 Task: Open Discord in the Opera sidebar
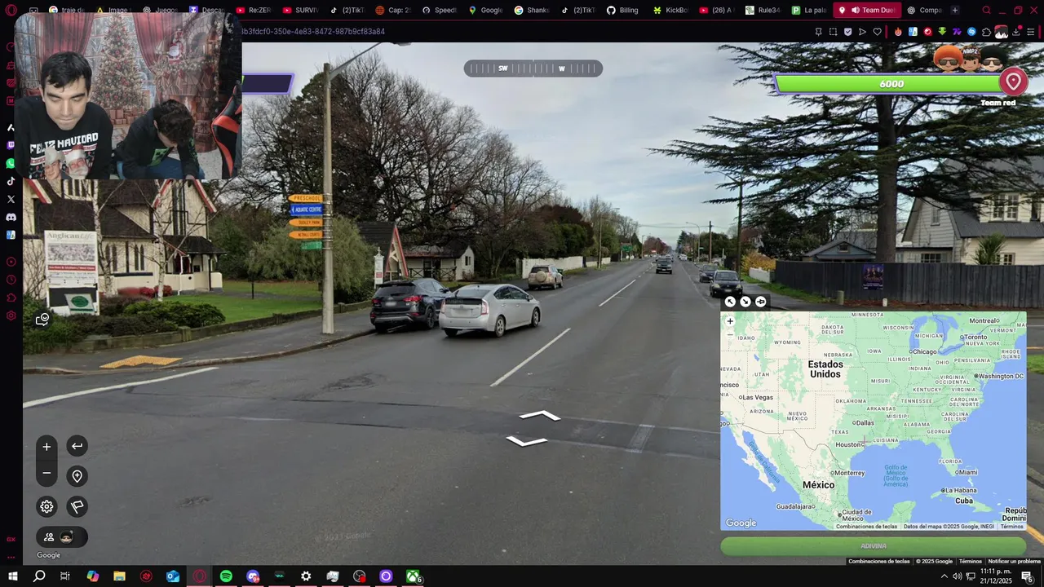point(11,217)
